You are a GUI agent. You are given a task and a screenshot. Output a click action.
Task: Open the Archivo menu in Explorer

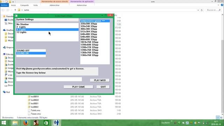point(4,5)
